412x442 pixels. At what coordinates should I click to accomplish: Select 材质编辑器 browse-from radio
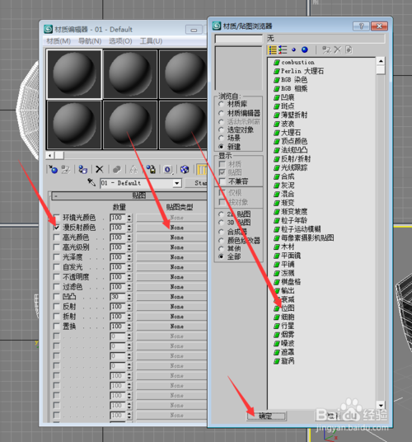tap(222, 113)
